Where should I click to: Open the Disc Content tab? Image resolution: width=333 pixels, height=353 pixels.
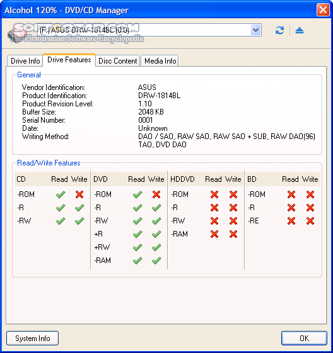click(x=117, y=61)
